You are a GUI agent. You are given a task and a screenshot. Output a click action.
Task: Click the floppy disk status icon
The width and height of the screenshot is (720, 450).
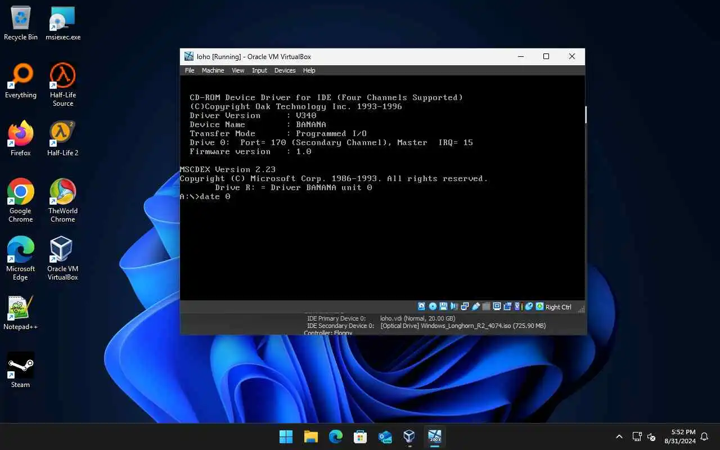(443, 307)
